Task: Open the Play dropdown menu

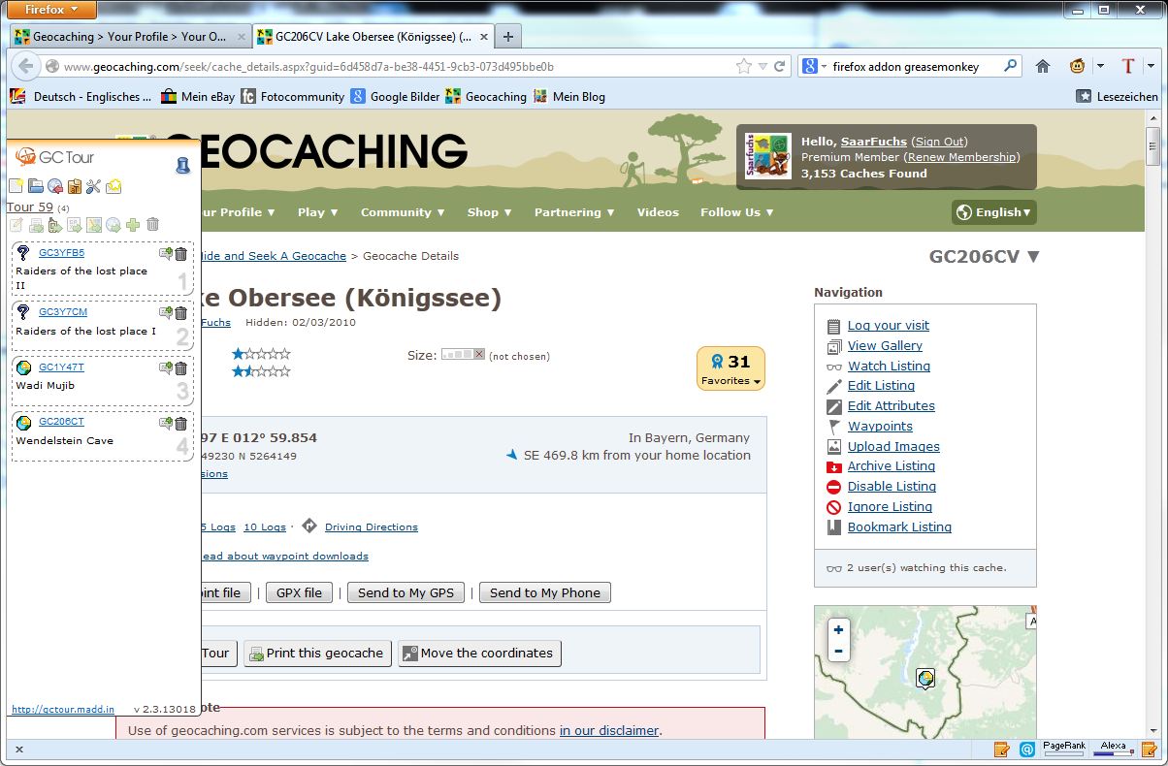Action: point(318,212)
